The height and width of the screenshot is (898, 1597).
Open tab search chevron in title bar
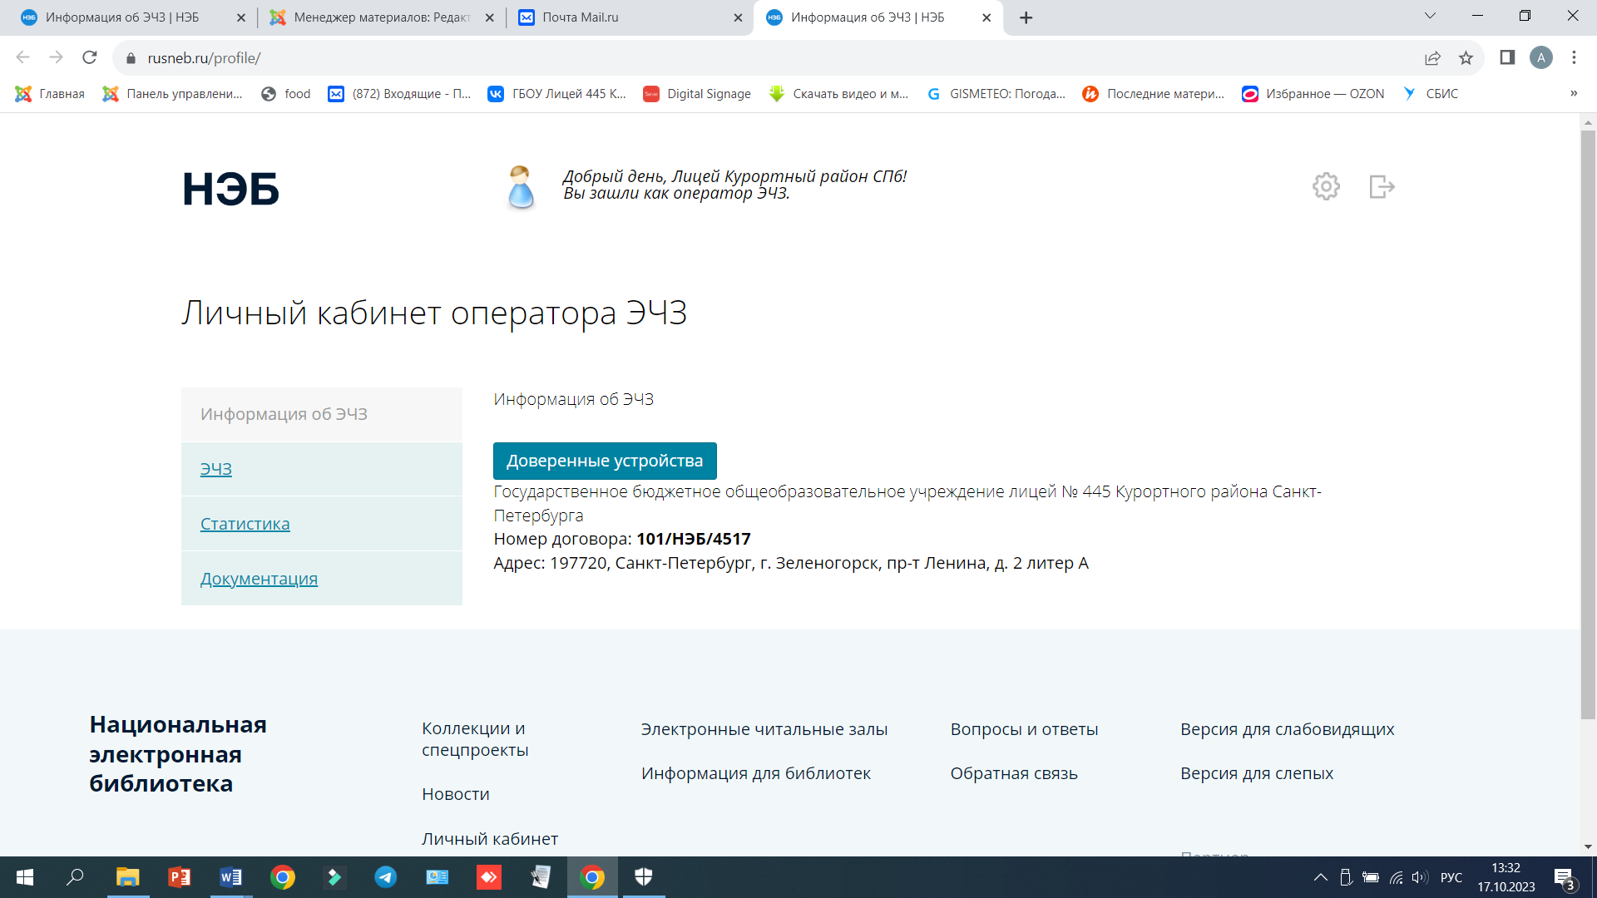pyautogui.click(x=1430, y=16)
